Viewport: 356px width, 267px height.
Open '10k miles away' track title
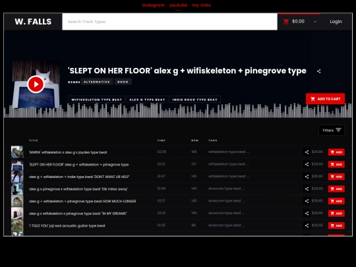pos(78,189)
